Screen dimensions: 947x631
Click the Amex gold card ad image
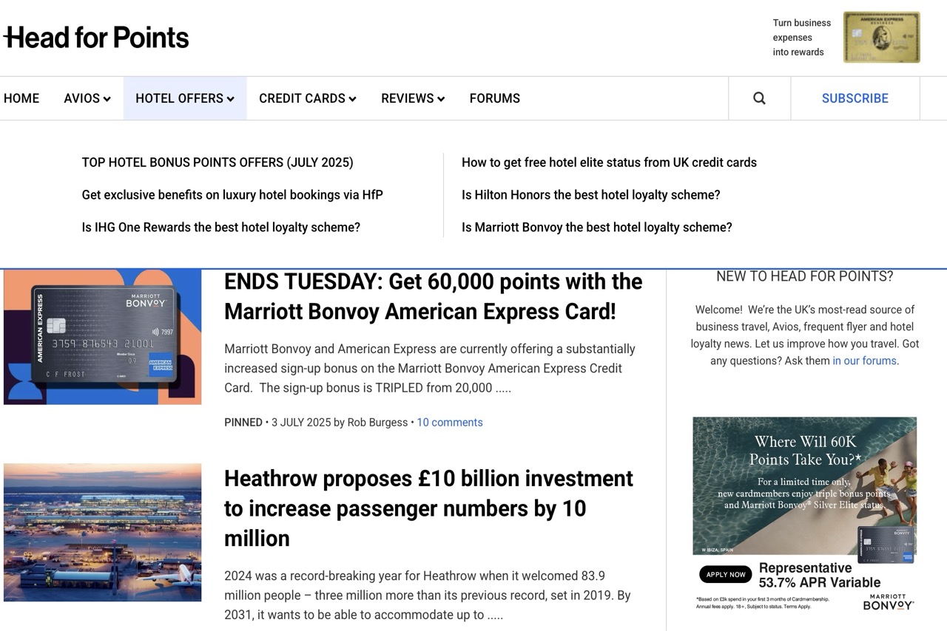coord(881,37)
